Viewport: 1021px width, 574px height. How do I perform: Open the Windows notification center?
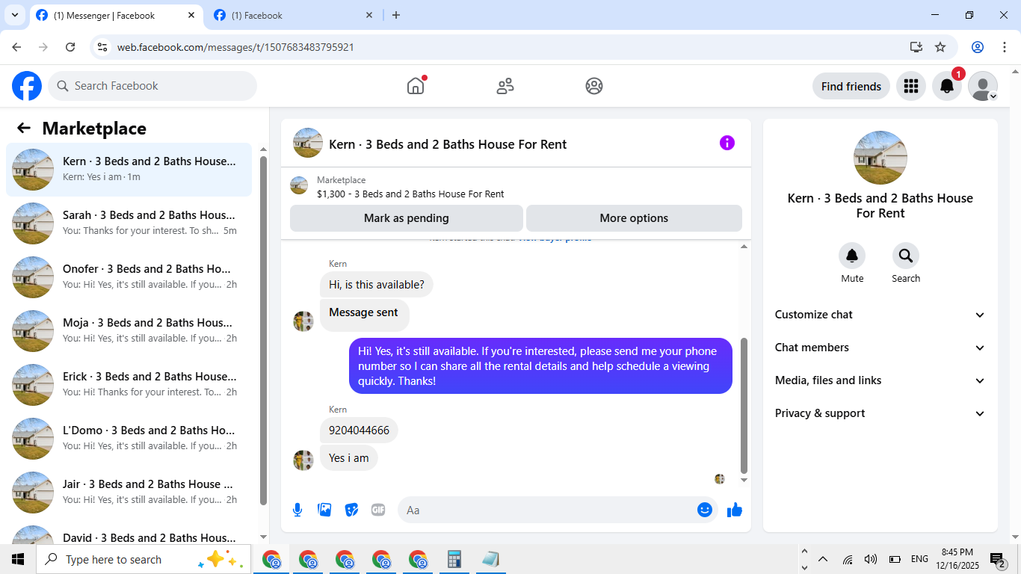coord(998,560)
